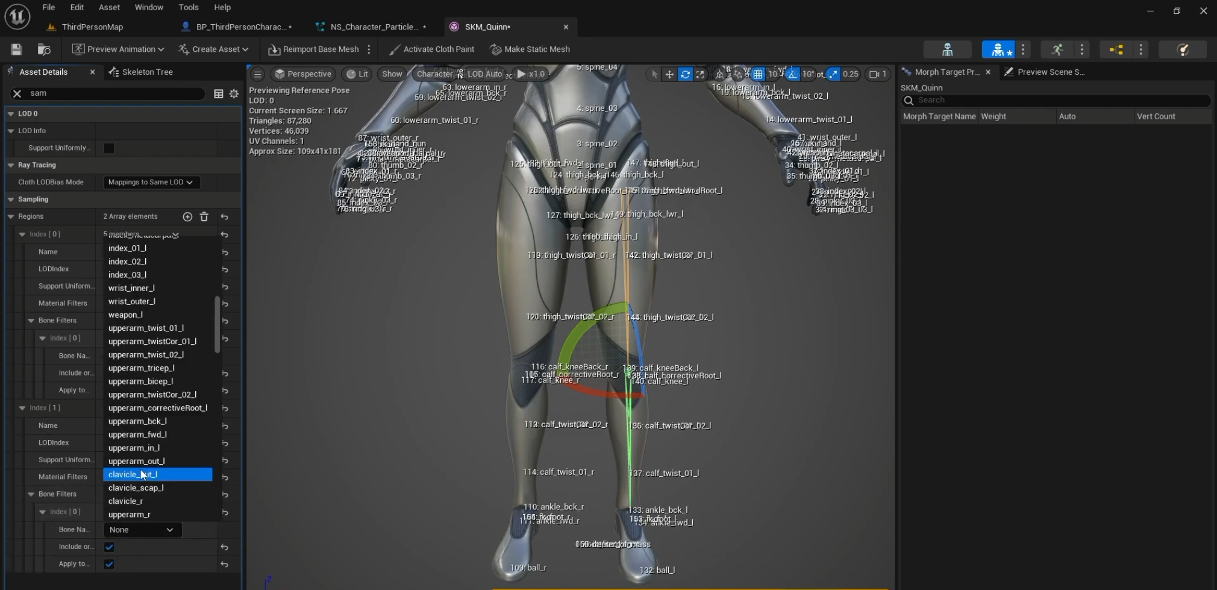Open options dots next to Skeletal Mesh mode
The height and width of the screenshot is (590, 1217).
click(x=1023, y=49)
